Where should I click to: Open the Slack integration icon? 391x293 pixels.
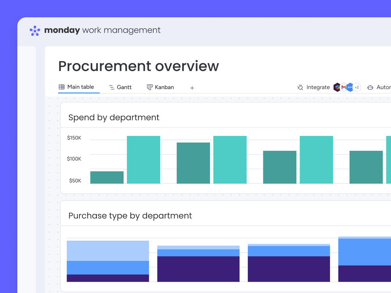pos(337,87)
